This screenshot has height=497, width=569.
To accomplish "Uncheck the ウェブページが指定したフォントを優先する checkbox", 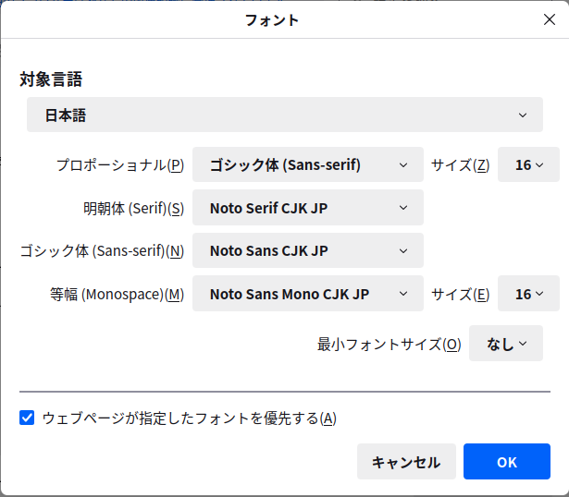I will [27, 418].
